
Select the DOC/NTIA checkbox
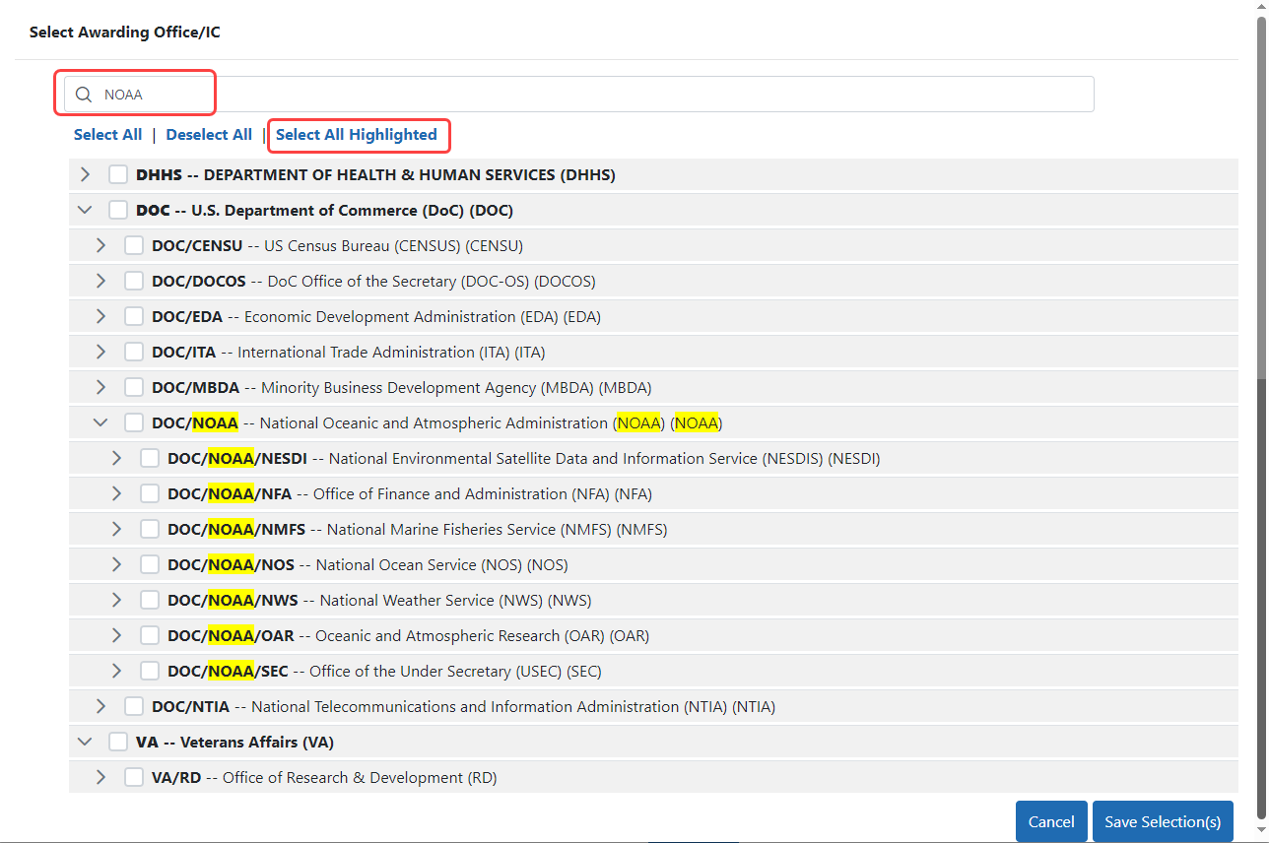(134, 706)
